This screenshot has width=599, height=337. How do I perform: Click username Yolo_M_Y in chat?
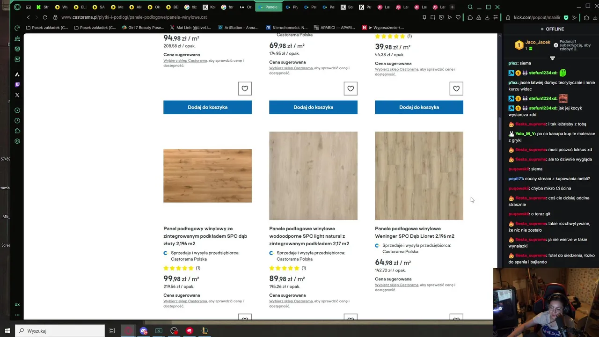coord(526,134)
